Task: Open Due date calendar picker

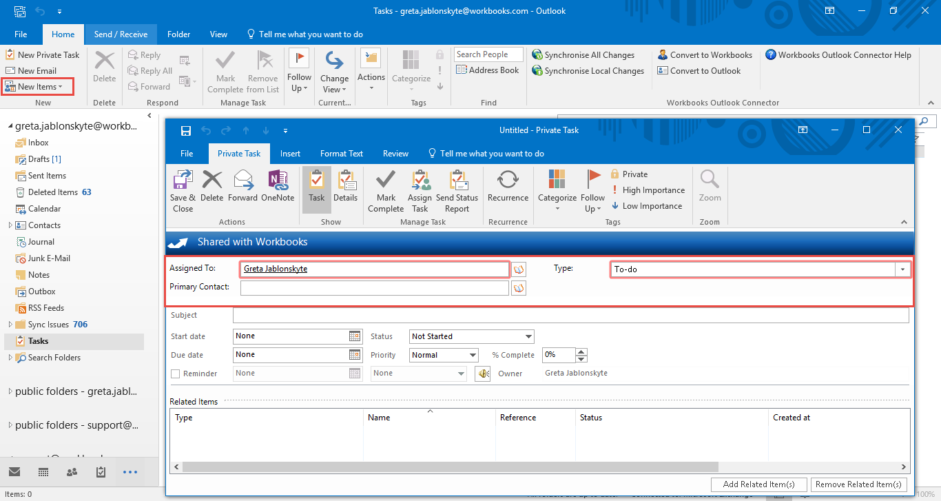Action: [x=355, y=355]
